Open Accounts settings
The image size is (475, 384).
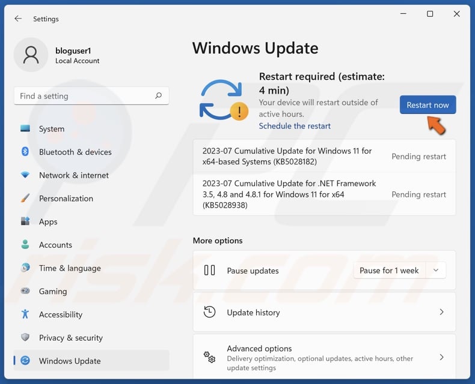91,245
